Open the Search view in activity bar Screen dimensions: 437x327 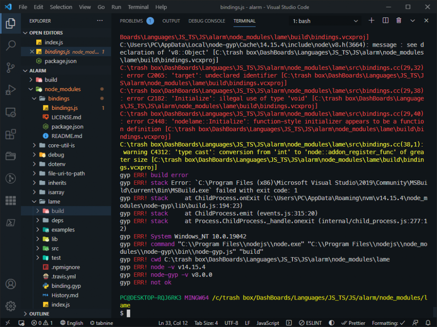pos(10,45)
